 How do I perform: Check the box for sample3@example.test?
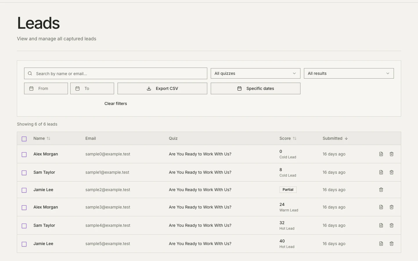pyautogui.click(x=24, y=208)
